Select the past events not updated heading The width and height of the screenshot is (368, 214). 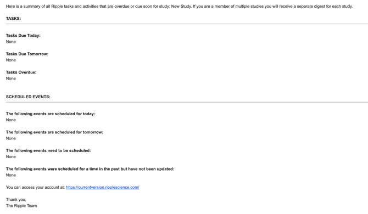90,169
